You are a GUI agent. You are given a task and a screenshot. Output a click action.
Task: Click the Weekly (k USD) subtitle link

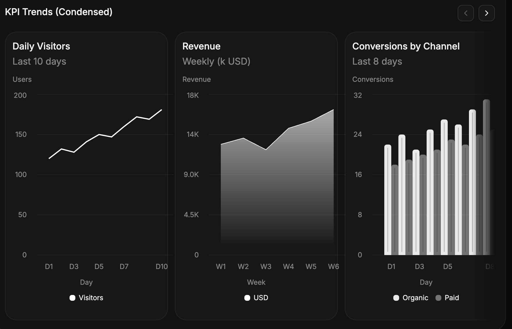pyautogui.click(x=216, y=61)
